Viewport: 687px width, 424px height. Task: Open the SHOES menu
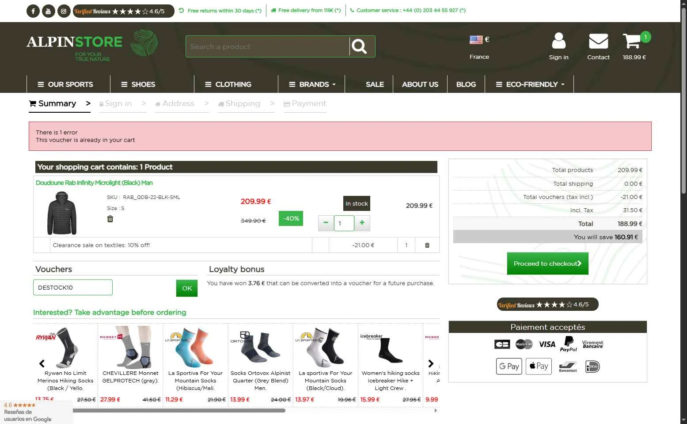(138, 84)
